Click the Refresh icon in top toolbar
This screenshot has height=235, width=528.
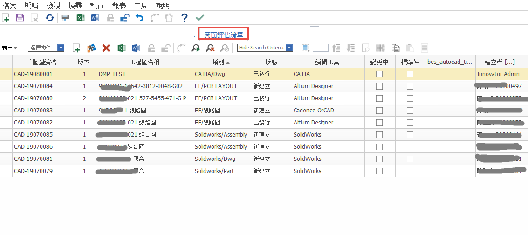coord(49,18)
